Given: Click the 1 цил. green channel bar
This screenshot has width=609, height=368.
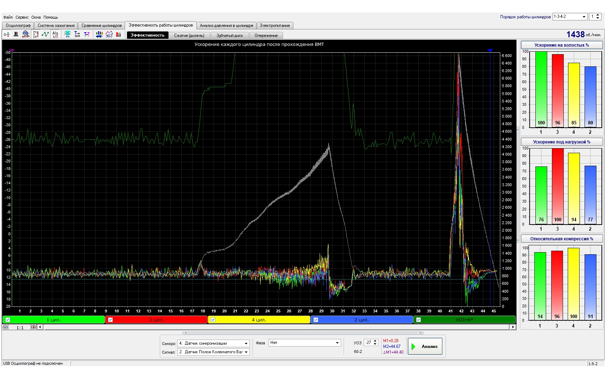Looking at the screenshot, I should point(54,320).
